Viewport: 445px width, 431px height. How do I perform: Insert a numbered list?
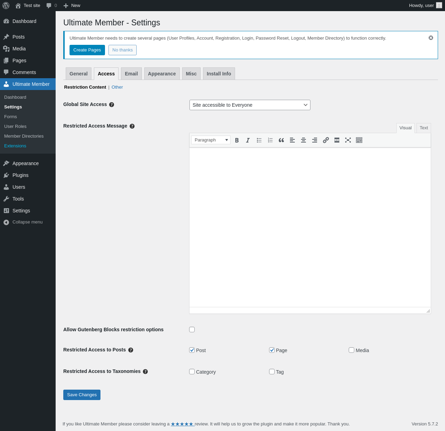click(270, 140)
